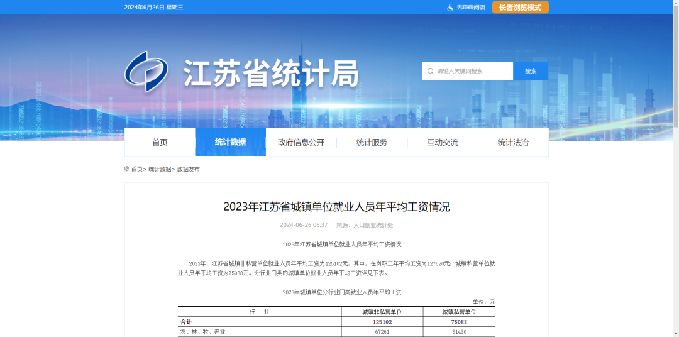
Task: Click the article title 2023年江苏省城镇单位就业人员年平均工资情况
Action: click(x=336, y=207)
